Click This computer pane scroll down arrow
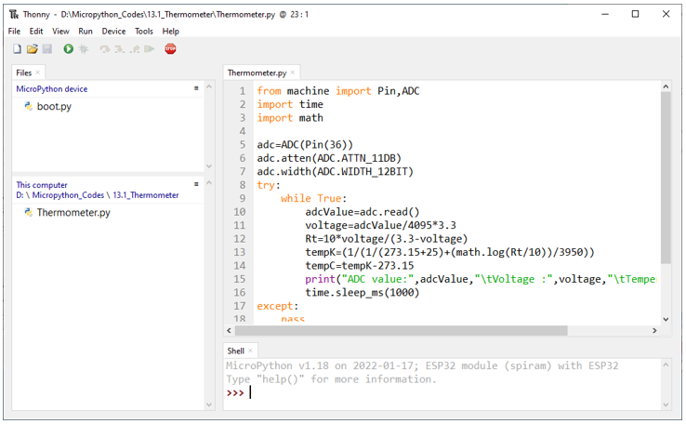Image resolution: width=686 pixels, height=424 pixels. (209, 404)
